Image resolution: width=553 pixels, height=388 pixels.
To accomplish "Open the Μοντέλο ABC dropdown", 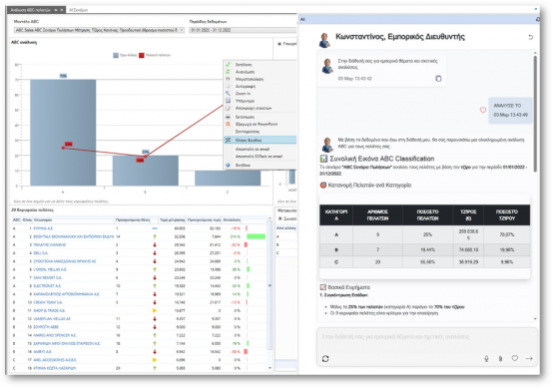I will point(99,30).
